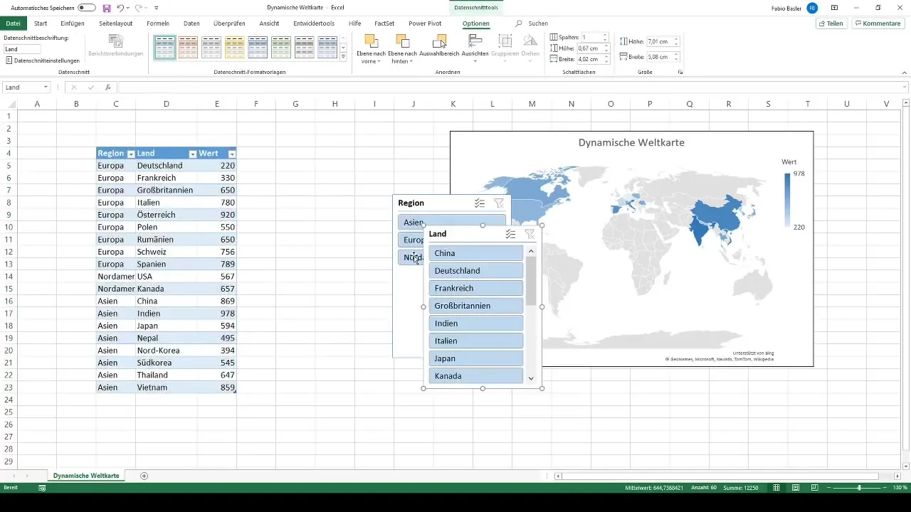Select Indien in Land slicer
The image size is (911, 512).
[476, 323]
